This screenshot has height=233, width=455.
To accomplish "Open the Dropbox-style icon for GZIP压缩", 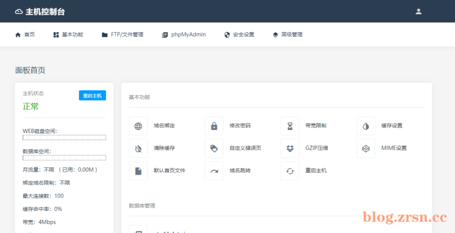I will point(290,149).
